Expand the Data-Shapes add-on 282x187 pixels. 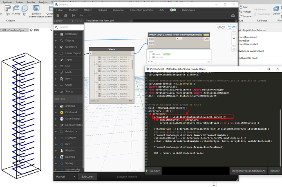click(56, 119)
